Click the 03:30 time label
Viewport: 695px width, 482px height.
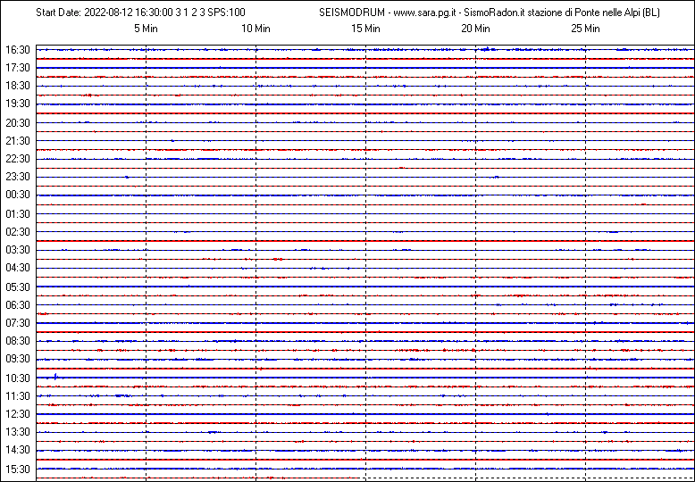click(x=18, y=250)
